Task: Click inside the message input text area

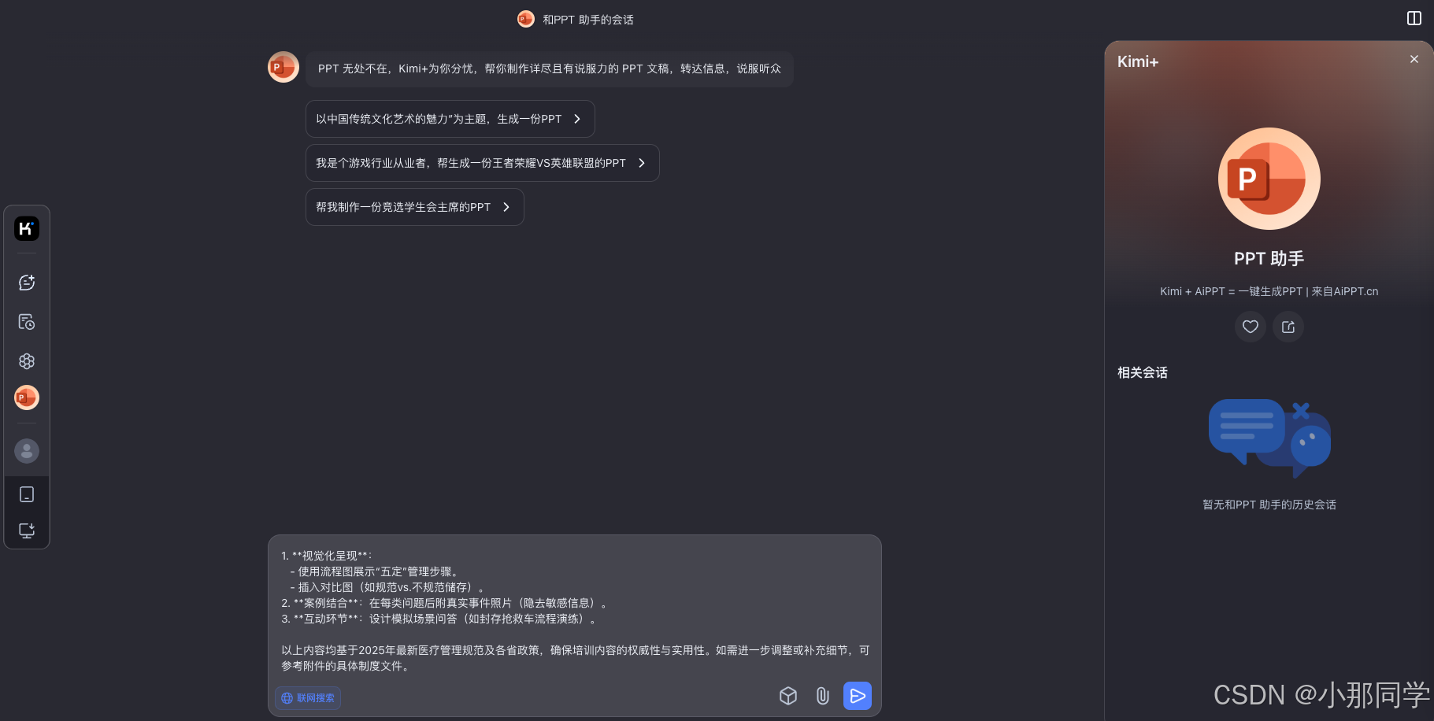Action: [575, 610]
